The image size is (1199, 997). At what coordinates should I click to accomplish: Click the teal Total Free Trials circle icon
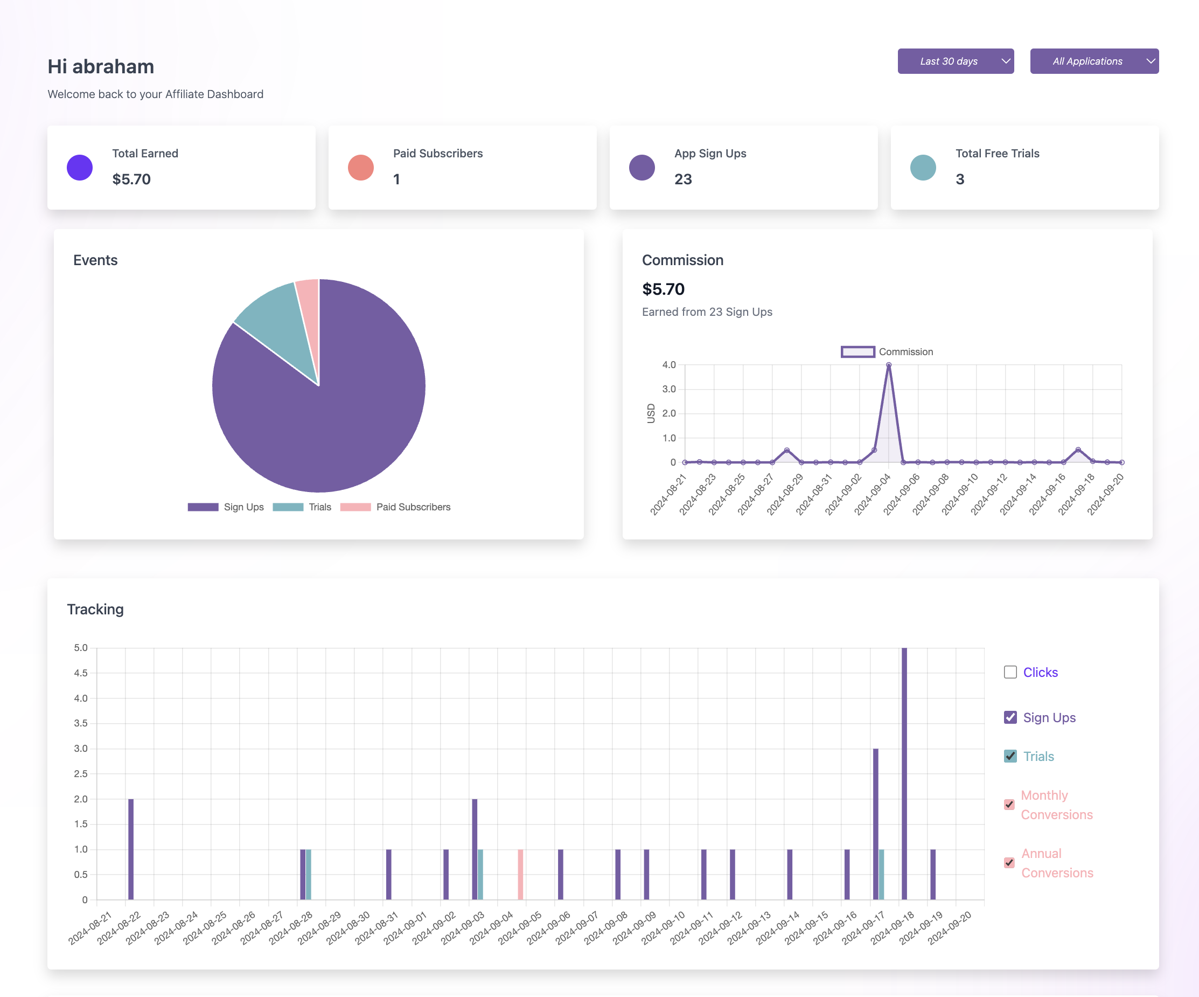(923, 168)
